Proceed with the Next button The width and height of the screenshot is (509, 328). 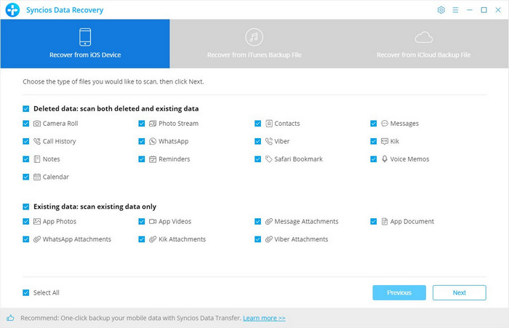click(x=460, y=292)
